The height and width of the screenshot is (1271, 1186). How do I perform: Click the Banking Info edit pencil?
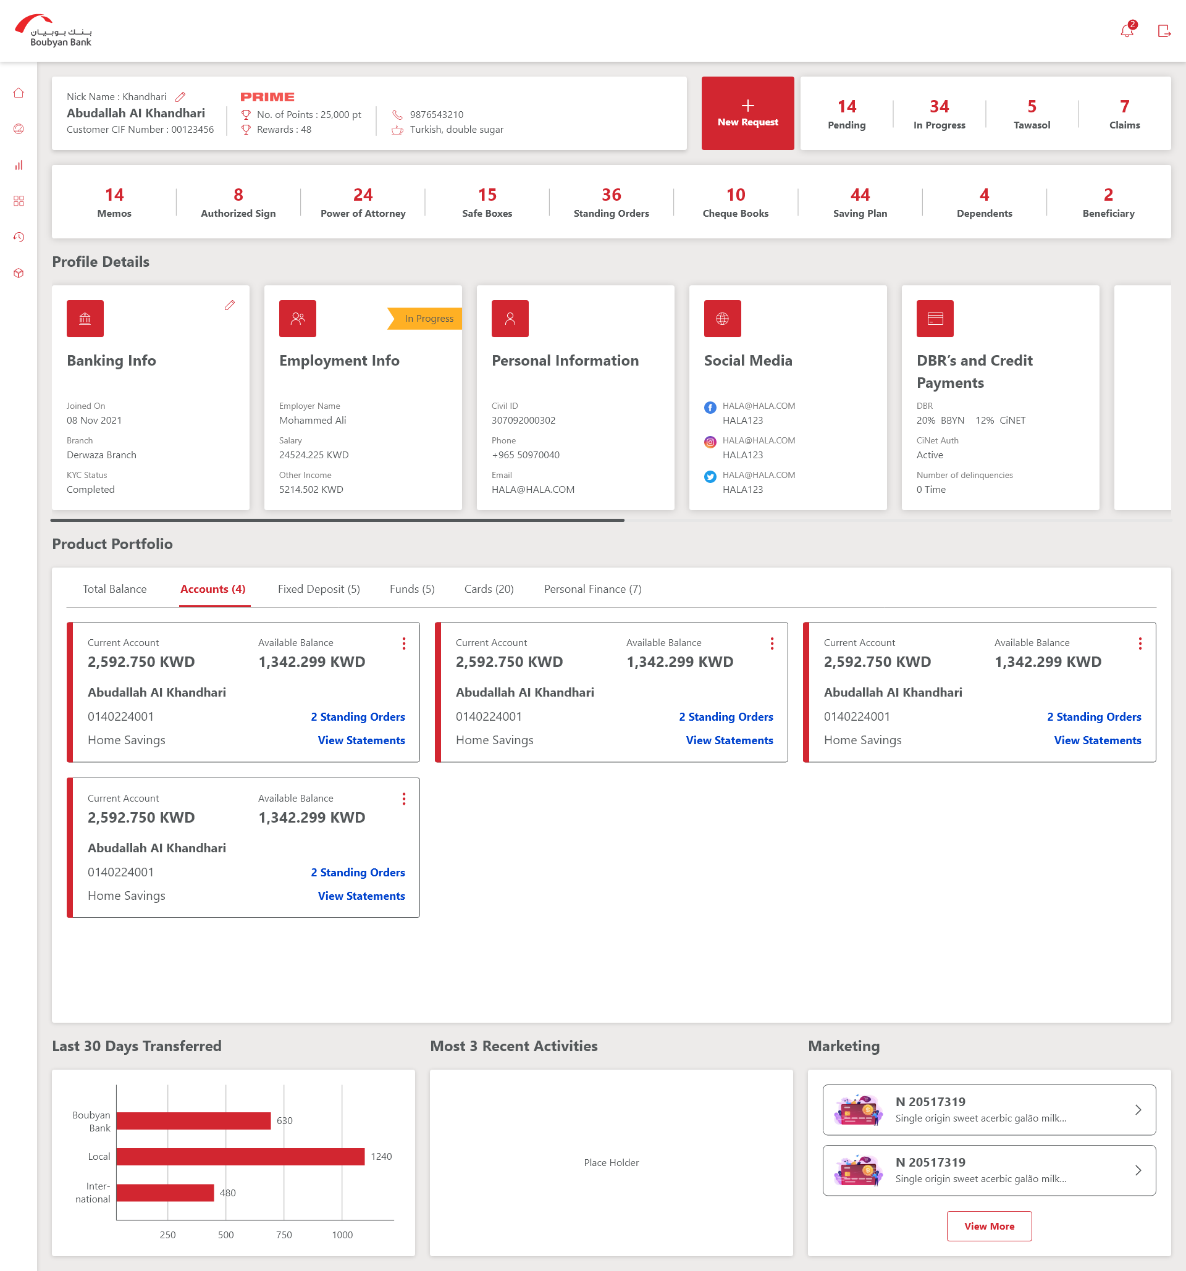tap(230, 306)
